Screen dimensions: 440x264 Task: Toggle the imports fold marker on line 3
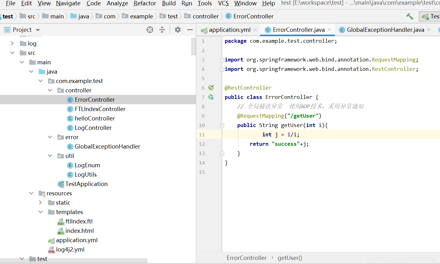(222, 60)
